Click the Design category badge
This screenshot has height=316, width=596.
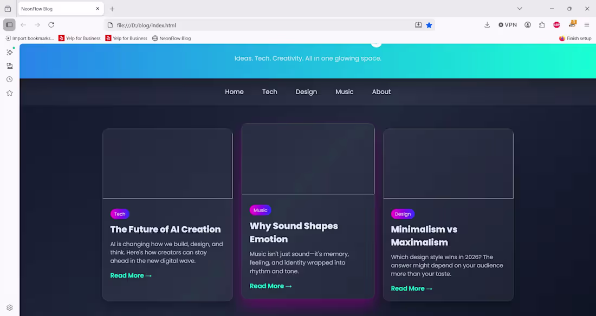[403, 214]
